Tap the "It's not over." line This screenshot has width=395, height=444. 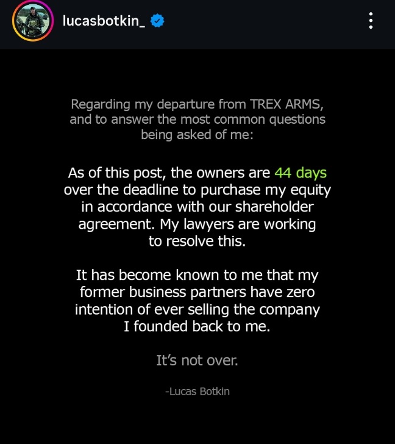[x=197, y=360]
